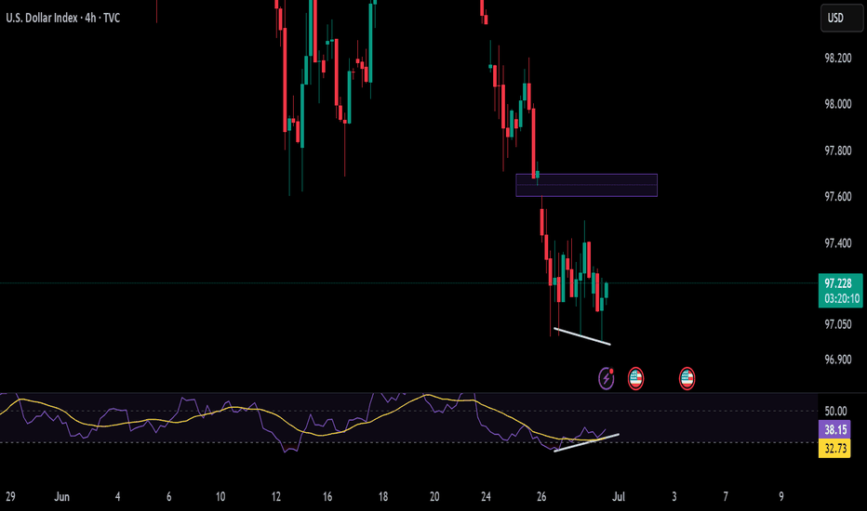Click the 98.000 price axis label

(x=837, y=104)
